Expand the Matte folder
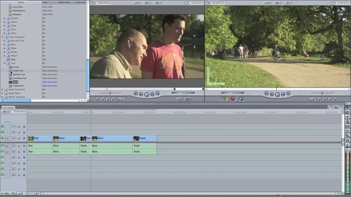 [x=4, y=48]
